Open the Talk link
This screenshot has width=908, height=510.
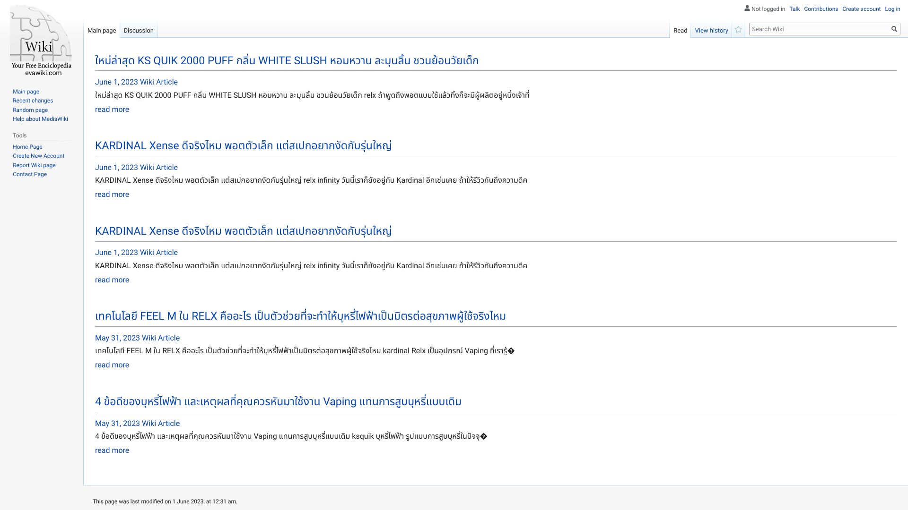794,9
